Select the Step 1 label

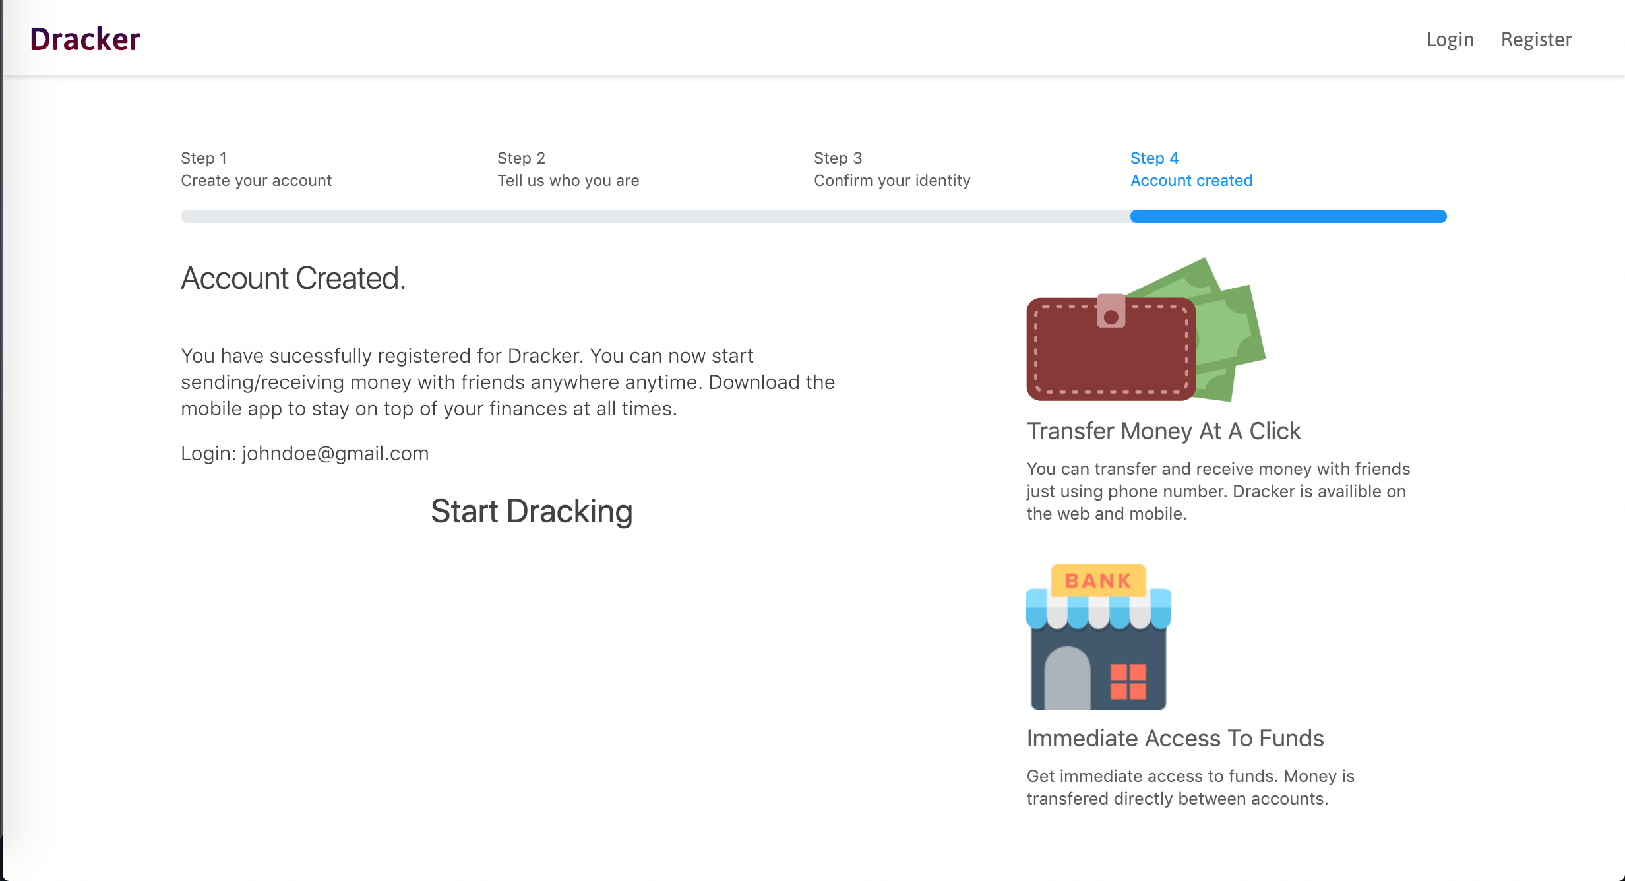[x=204, y=158]
